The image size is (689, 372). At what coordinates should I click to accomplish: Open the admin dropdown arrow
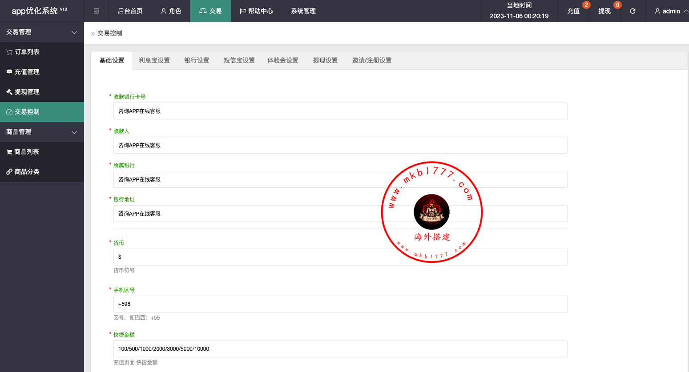click(x=685, y=11)
